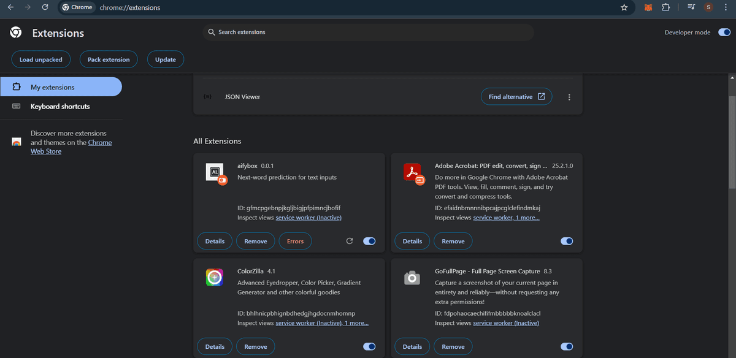Image resolution: width=736 pixels, height=358 pixels.
Task: Select the All Extensions heading
Action: coord(217,141)
